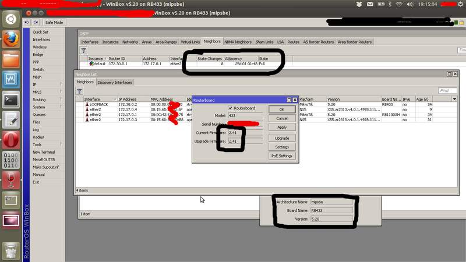Screen dimensions: 466x262
Task: Open Files in sidebar menu
Action: (36, 122)
